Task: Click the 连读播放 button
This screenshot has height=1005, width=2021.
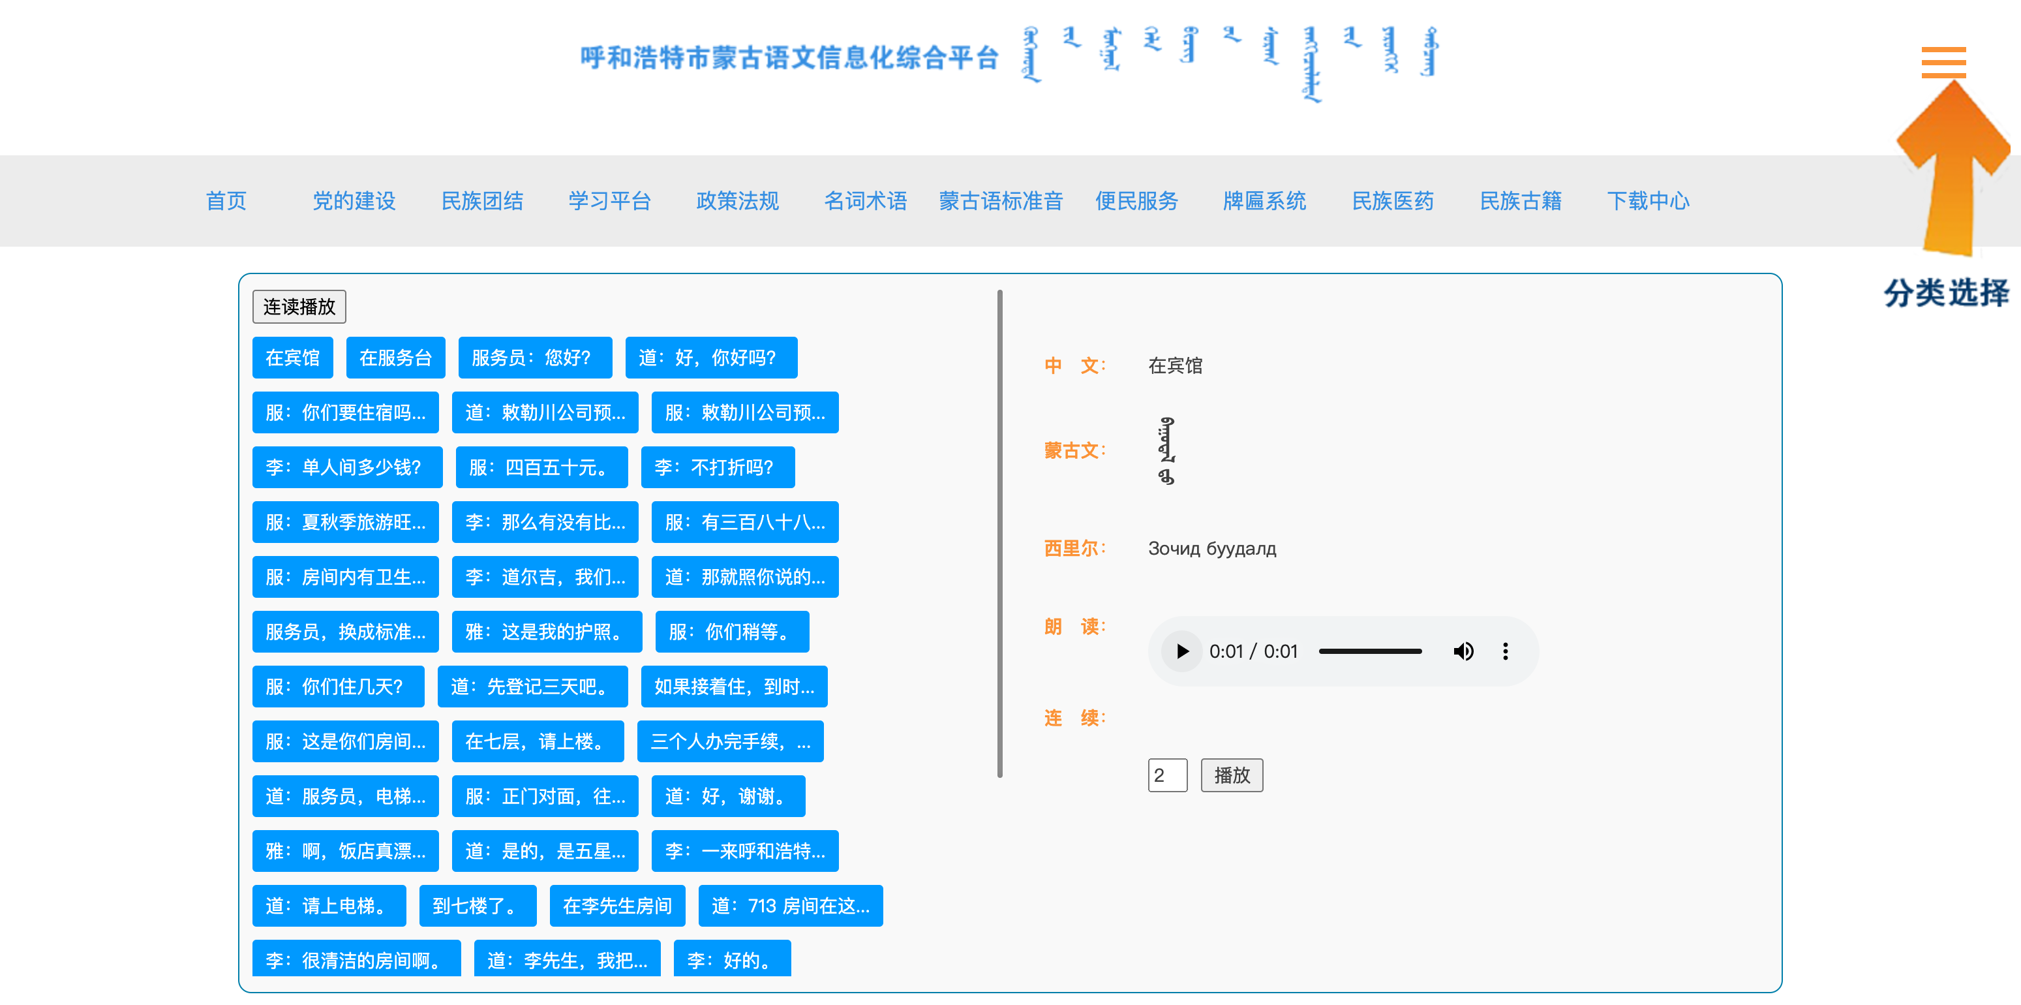Action: (x=299, y=307)
